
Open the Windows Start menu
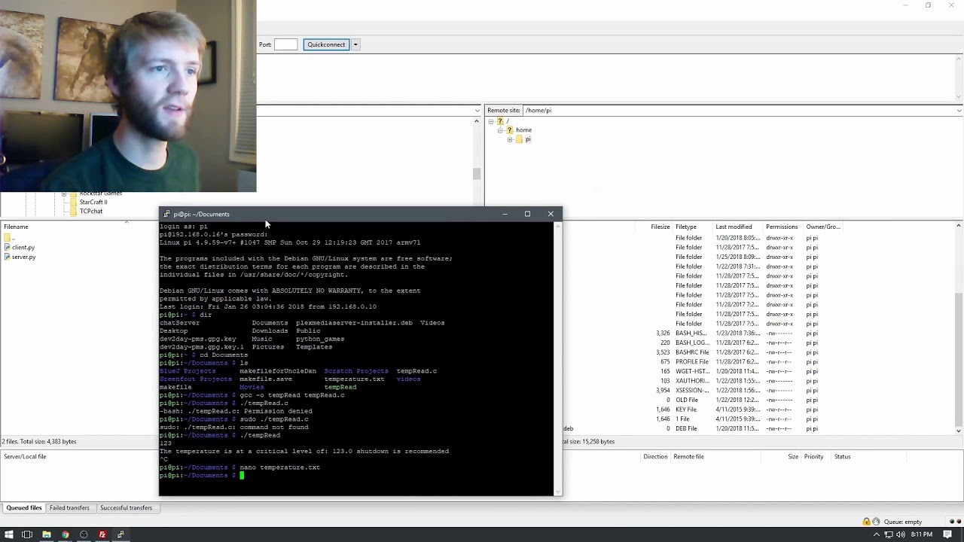click(8, 534)
